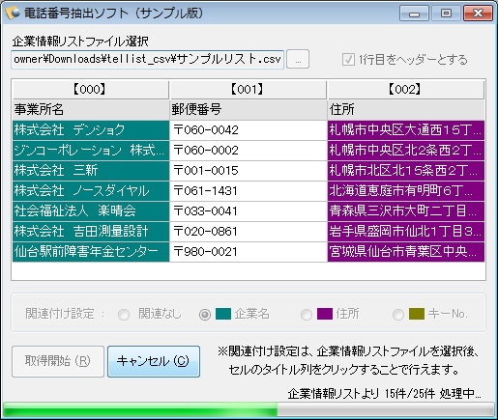Image resolution: width=498 pixels, height=420 pixels.
Task: Click postal code 〒060-0042
Action: (x=249, y=130)
